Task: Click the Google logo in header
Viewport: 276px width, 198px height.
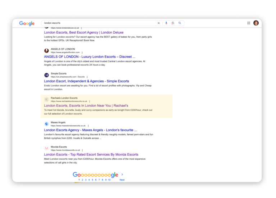Action: (27, 23)
